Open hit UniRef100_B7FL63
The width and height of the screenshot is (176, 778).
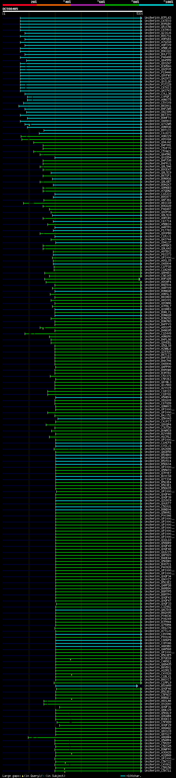click(x=158, y=18)
